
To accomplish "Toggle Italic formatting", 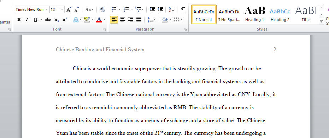I will [27, 20].
